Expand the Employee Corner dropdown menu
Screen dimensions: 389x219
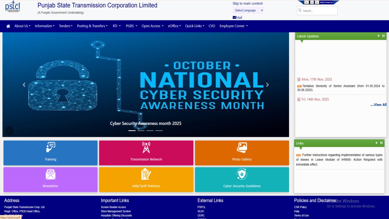pyautogui.click(x=233, y=26)
